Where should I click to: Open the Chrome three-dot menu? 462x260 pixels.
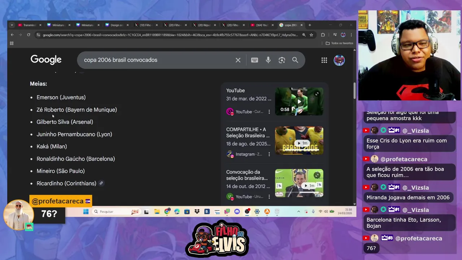(x=351, y=35)
